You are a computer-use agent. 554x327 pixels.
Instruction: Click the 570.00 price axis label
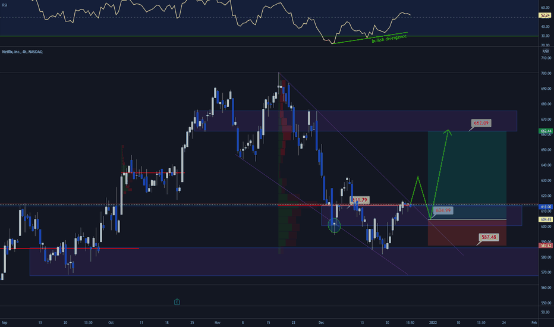[x=546, y=272]
